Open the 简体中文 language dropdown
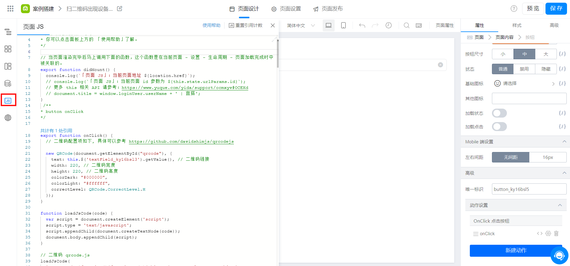Image resolution: width=570 pixels, height=266 pixels. pyautogui.click(x=301, y=25)
